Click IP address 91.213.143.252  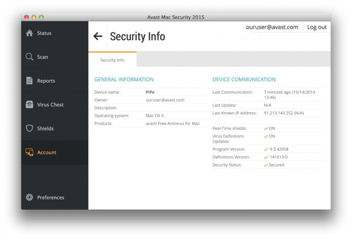284,113
